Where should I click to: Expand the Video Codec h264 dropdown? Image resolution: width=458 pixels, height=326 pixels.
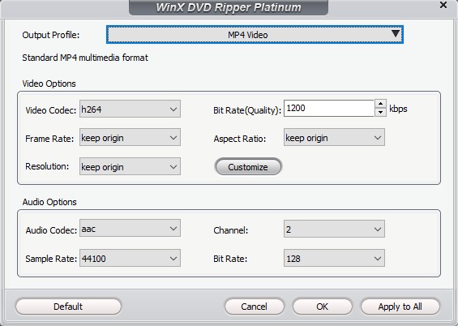click(130, 109)
